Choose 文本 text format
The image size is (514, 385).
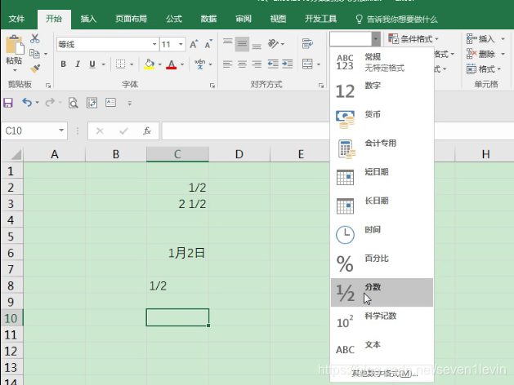(x=382, y=350)
